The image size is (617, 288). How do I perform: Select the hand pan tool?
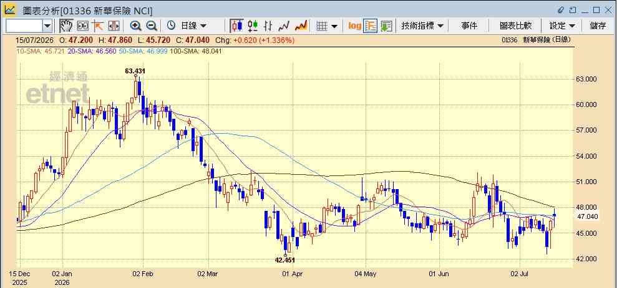pos(67,26)
